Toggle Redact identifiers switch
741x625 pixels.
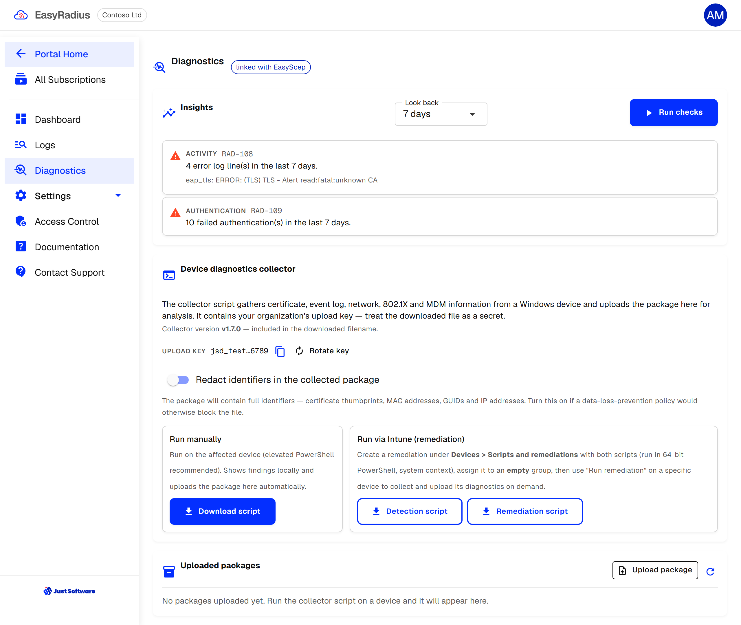[x=178, y=380]
